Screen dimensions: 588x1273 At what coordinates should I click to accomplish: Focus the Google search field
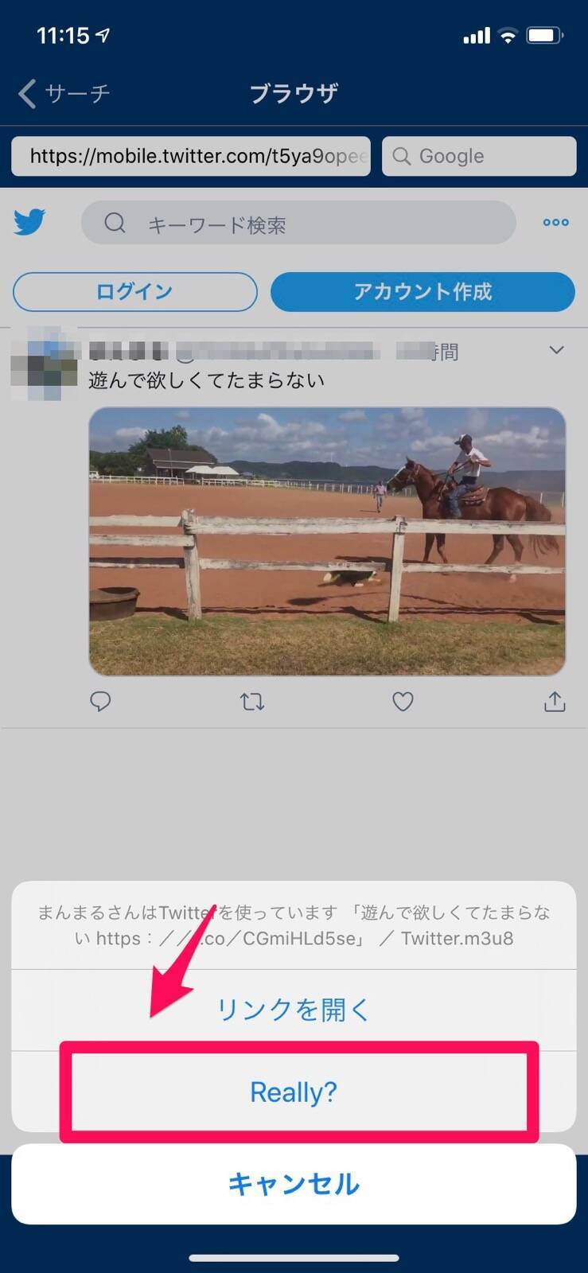point(479,156)
